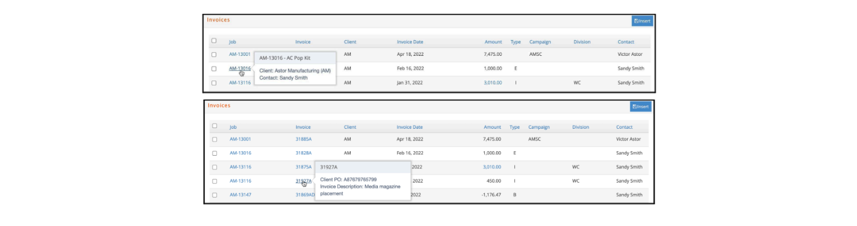The width and height of the screenshot is (857, 226).
Task: Check the 31885A invoice row in lower panel
Action: tap(214, 139)
